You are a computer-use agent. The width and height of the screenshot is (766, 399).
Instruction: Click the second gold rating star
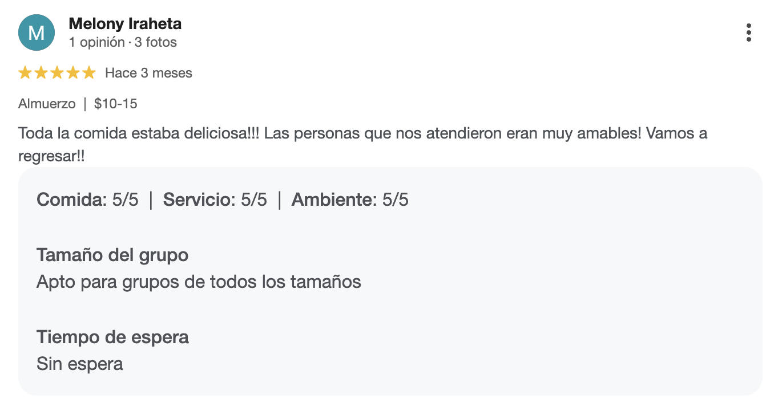(41, 73)
